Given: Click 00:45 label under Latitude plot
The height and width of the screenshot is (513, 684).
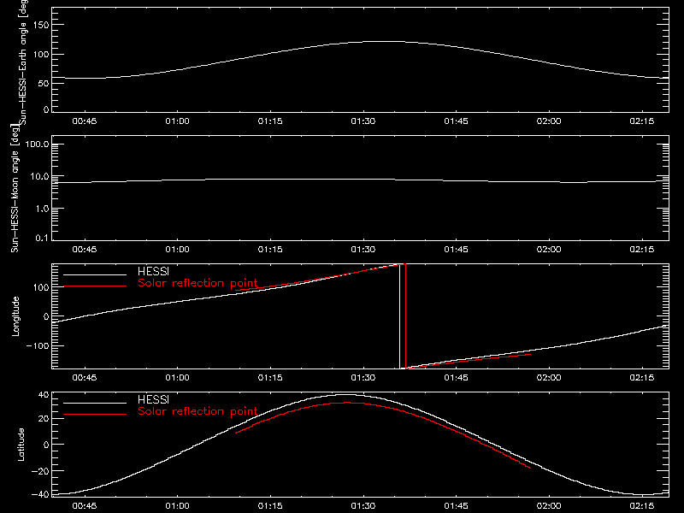Looking at the screenshot, I should tap(85, 506).
